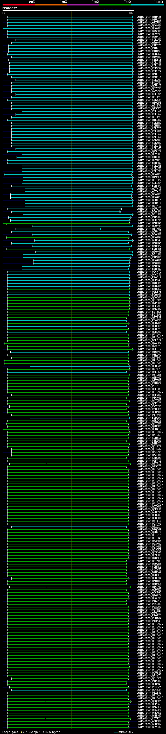Screen dimensions: 166x734
Task: Click the UniRef100_Q4KMK1 label
Action: click(x=149, y=713)
